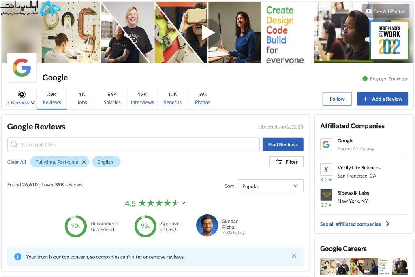Click the Overview target icon
This screenshot has width=415, height=277.
22,94
